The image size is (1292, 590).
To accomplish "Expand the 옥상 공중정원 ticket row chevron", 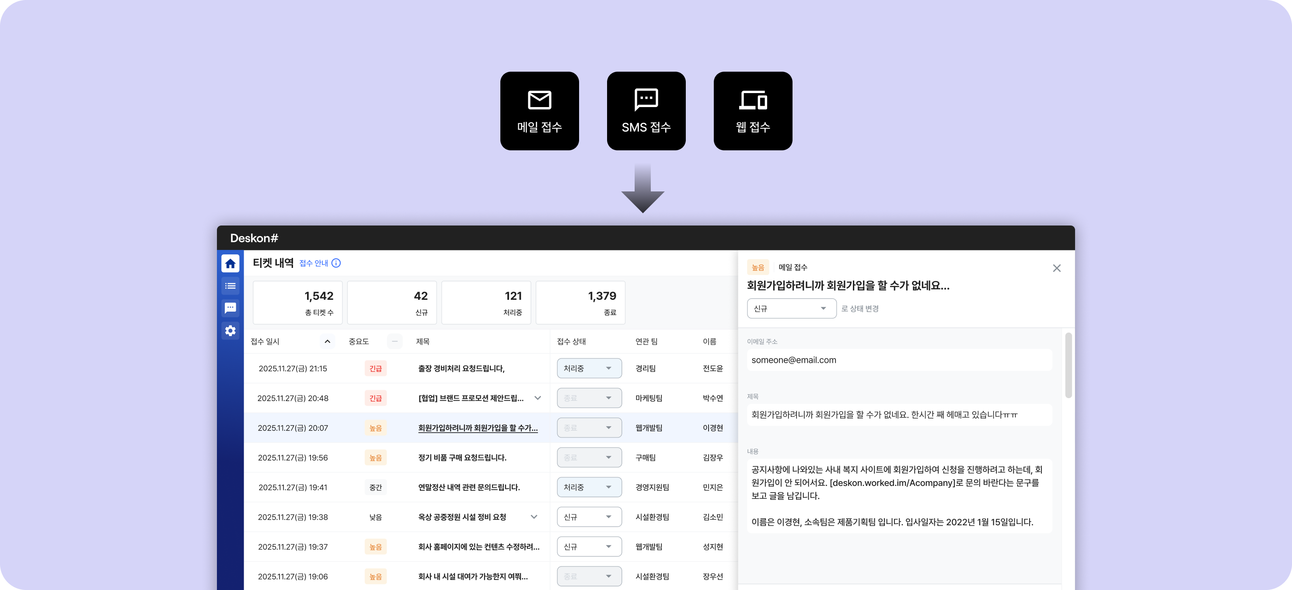I will tap(534, 517).
